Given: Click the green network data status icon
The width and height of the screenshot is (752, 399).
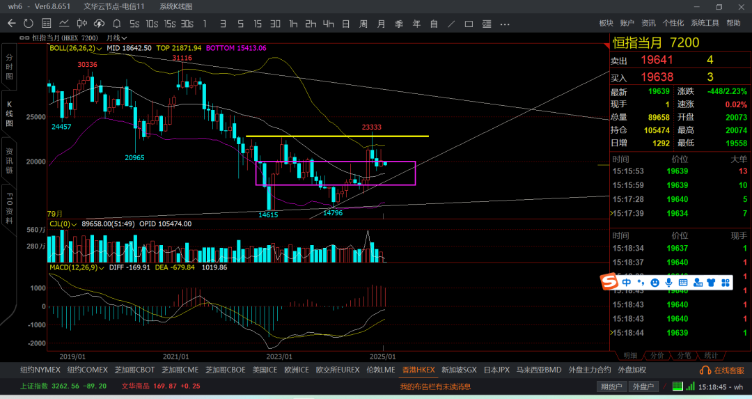Looking at the screenshot, I should pos(677,386).
